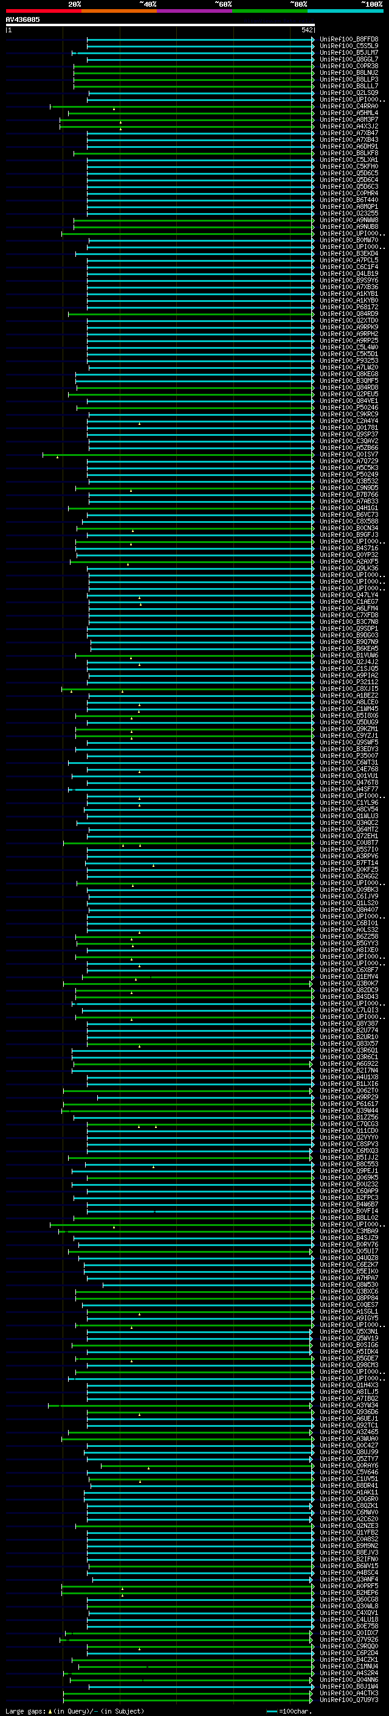This screenshot has width=389, height=1716.
Task: Open hit UniRef100_C0PR38
Action: coord(349,66)
